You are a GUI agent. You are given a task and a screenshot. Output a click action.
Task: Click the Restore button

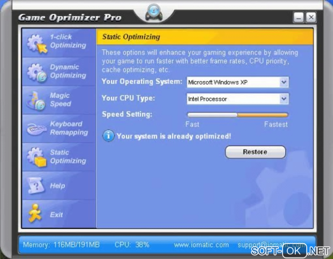point(255,152)
